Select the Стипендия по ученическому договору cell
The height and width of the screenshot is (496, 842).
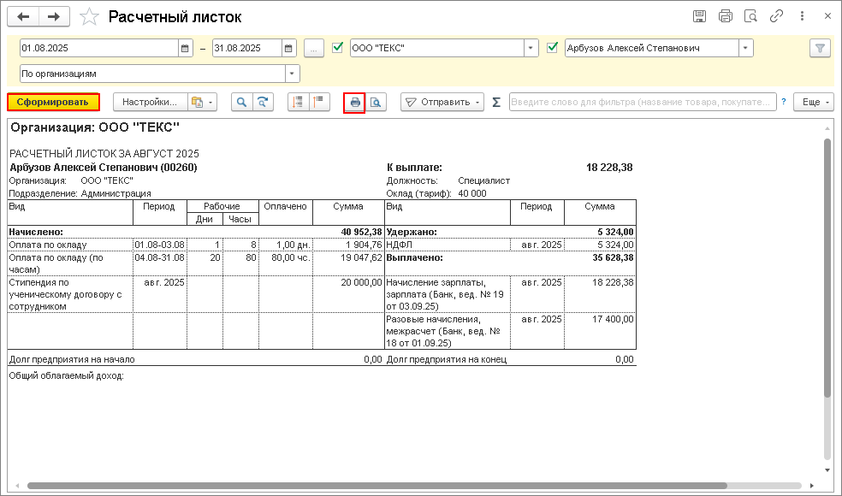click(70, 294)
